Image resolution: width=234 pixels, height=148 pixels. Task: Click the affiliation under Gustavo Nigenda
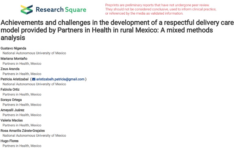34,53
